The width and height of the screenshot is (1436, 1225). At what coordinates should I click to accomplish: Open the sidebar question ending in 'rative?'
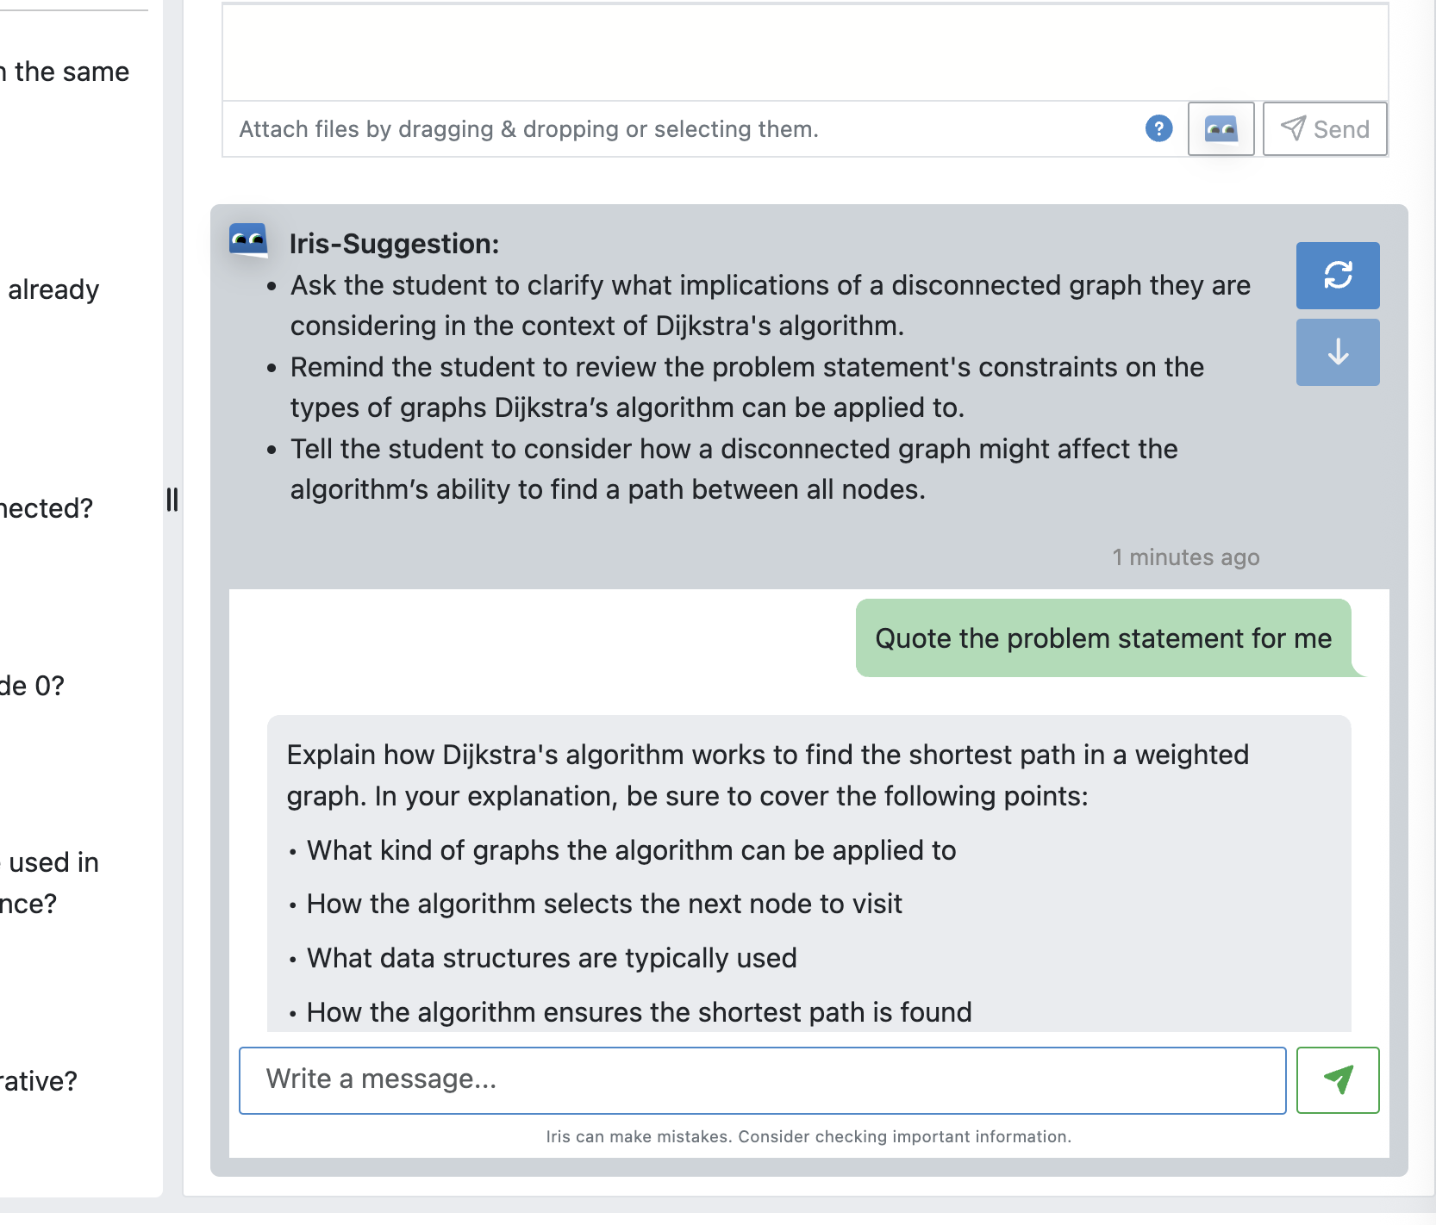click(39, 1081)
